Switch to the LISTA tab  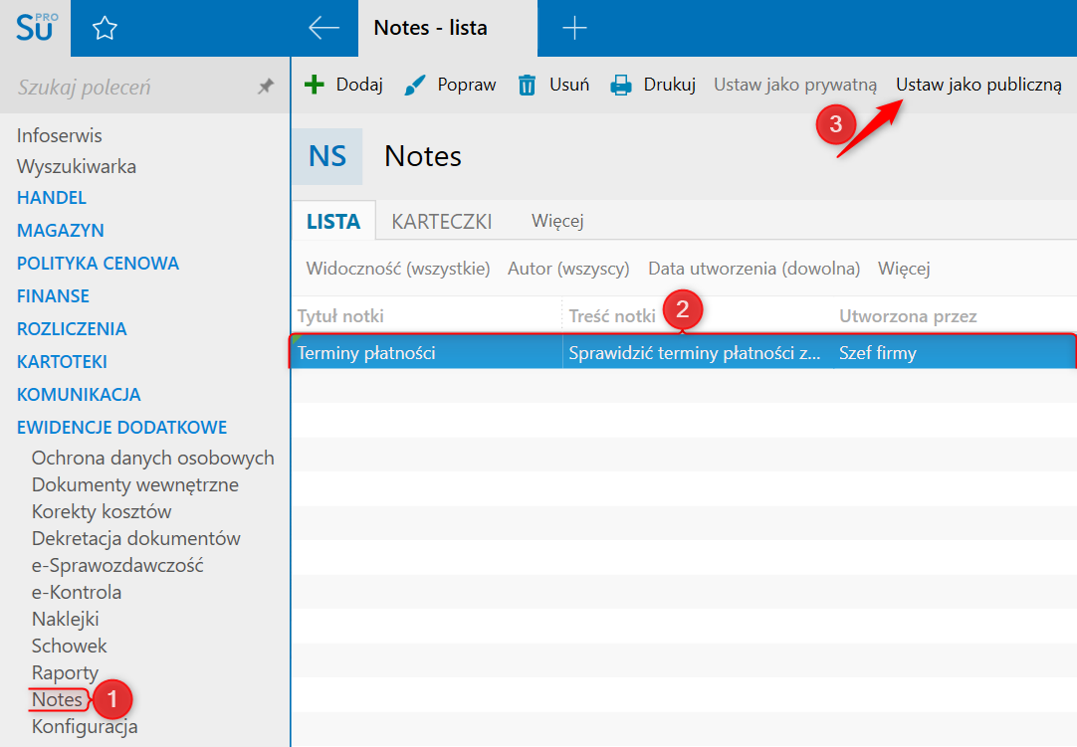333,221
